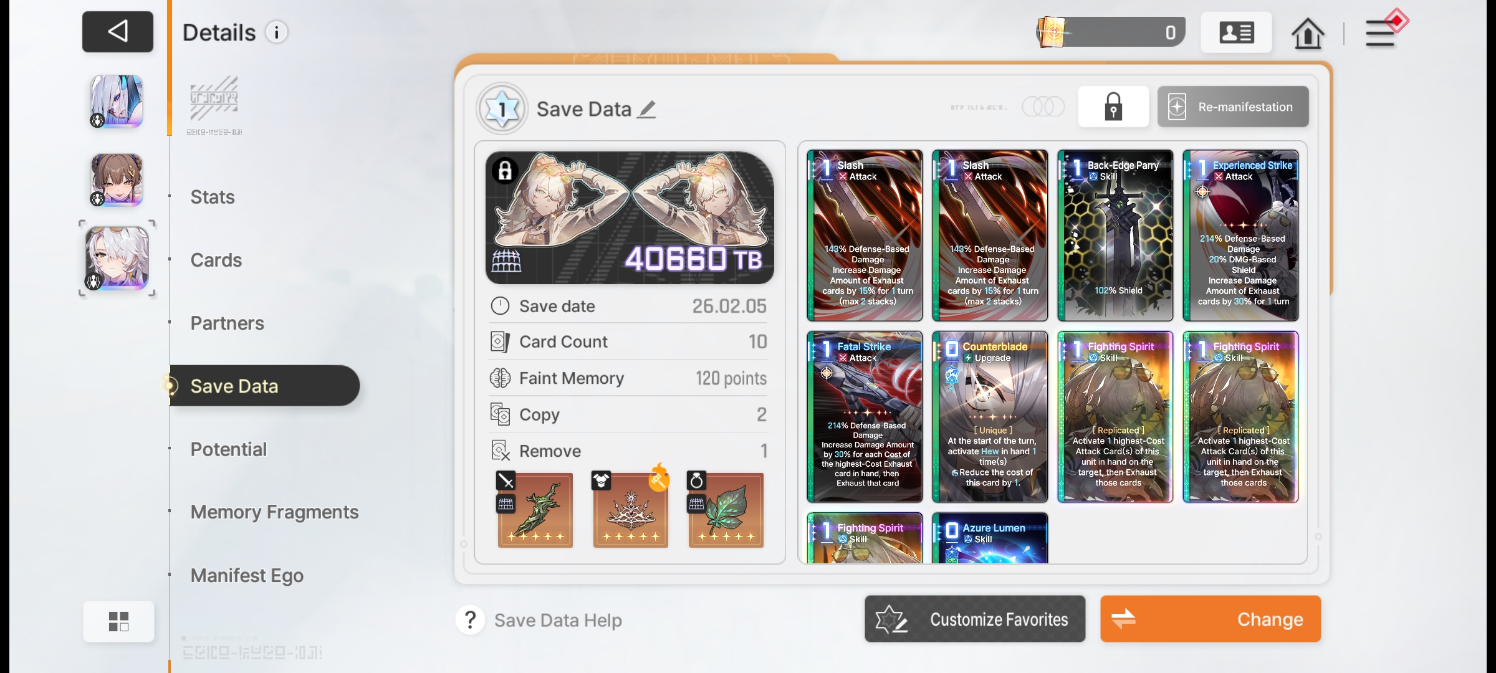This screenshot has width=1496, height=673.
Task: Click the Re-manifestation button
Action: click(1233, 107)
